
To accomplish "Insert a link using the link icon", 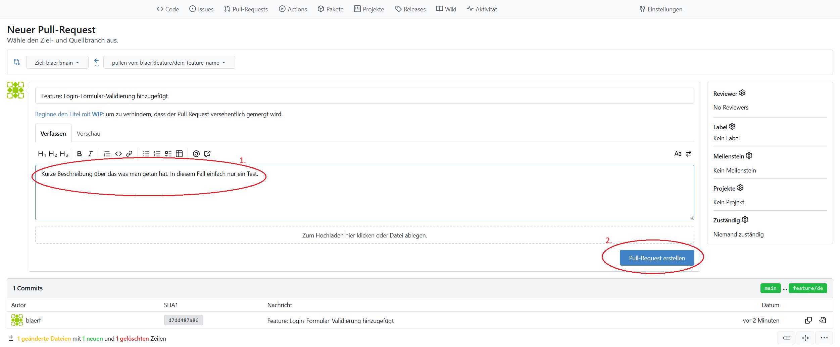I will pos(129,154).
